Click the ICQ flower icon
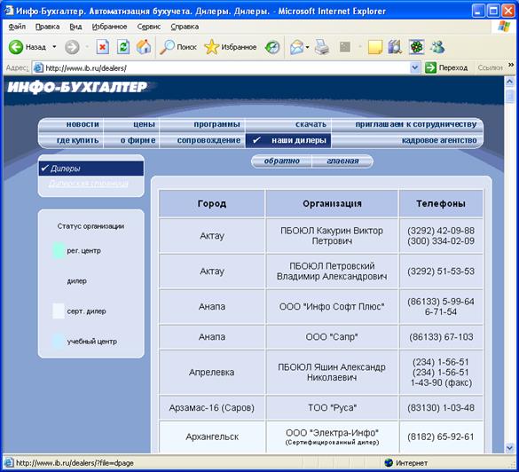 pyautogui.click(x=416, y=47)
